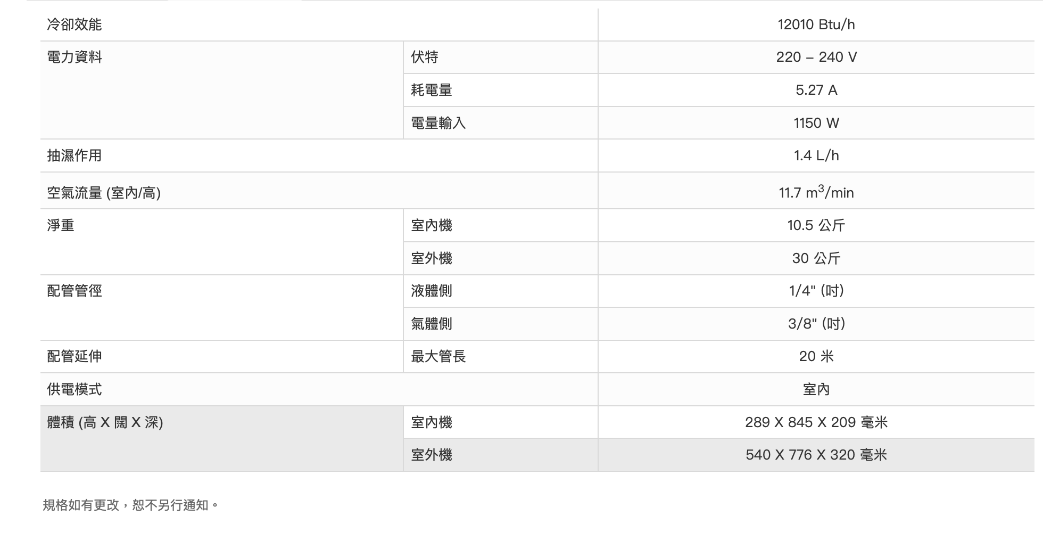Click the 最大管長 sub-label

[x=438, y=356]
